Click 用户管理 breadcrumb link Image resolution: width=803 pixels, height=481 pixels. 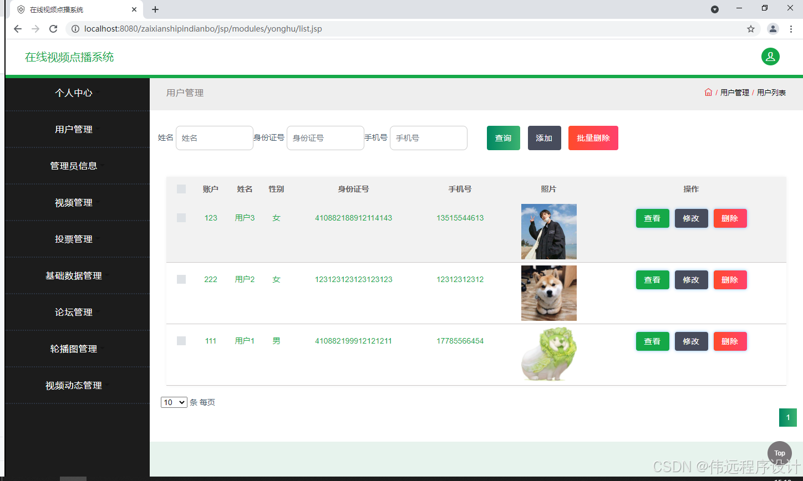coord(735,93)
